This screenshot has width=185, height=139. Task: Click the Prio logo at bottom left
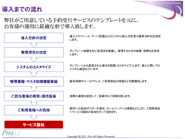coord(11,133)
